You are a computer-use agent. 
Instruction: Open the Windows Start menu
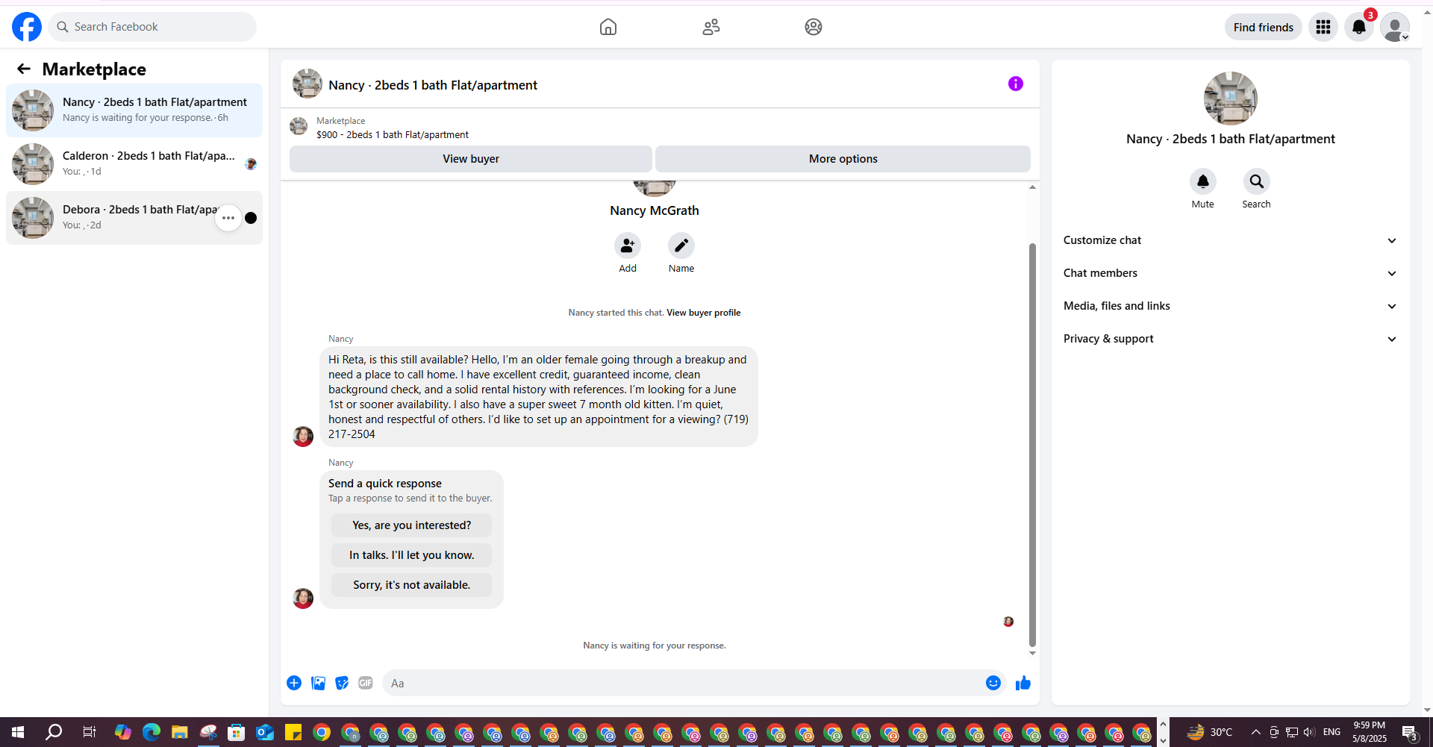click(18, 732)
